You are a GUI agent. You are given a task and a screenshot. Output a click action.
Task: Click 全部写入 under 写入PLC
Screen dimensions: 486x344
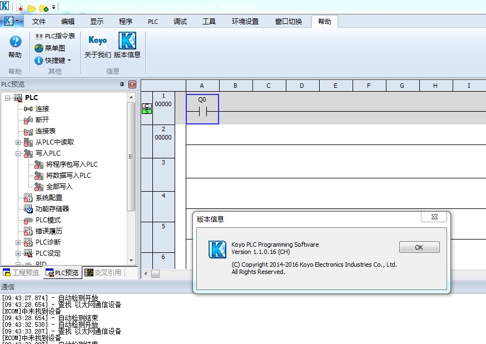tap(59, 187)
